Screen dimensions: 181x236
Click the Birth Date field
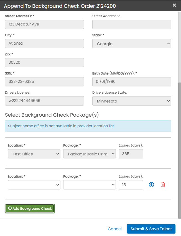pos(132,82)
